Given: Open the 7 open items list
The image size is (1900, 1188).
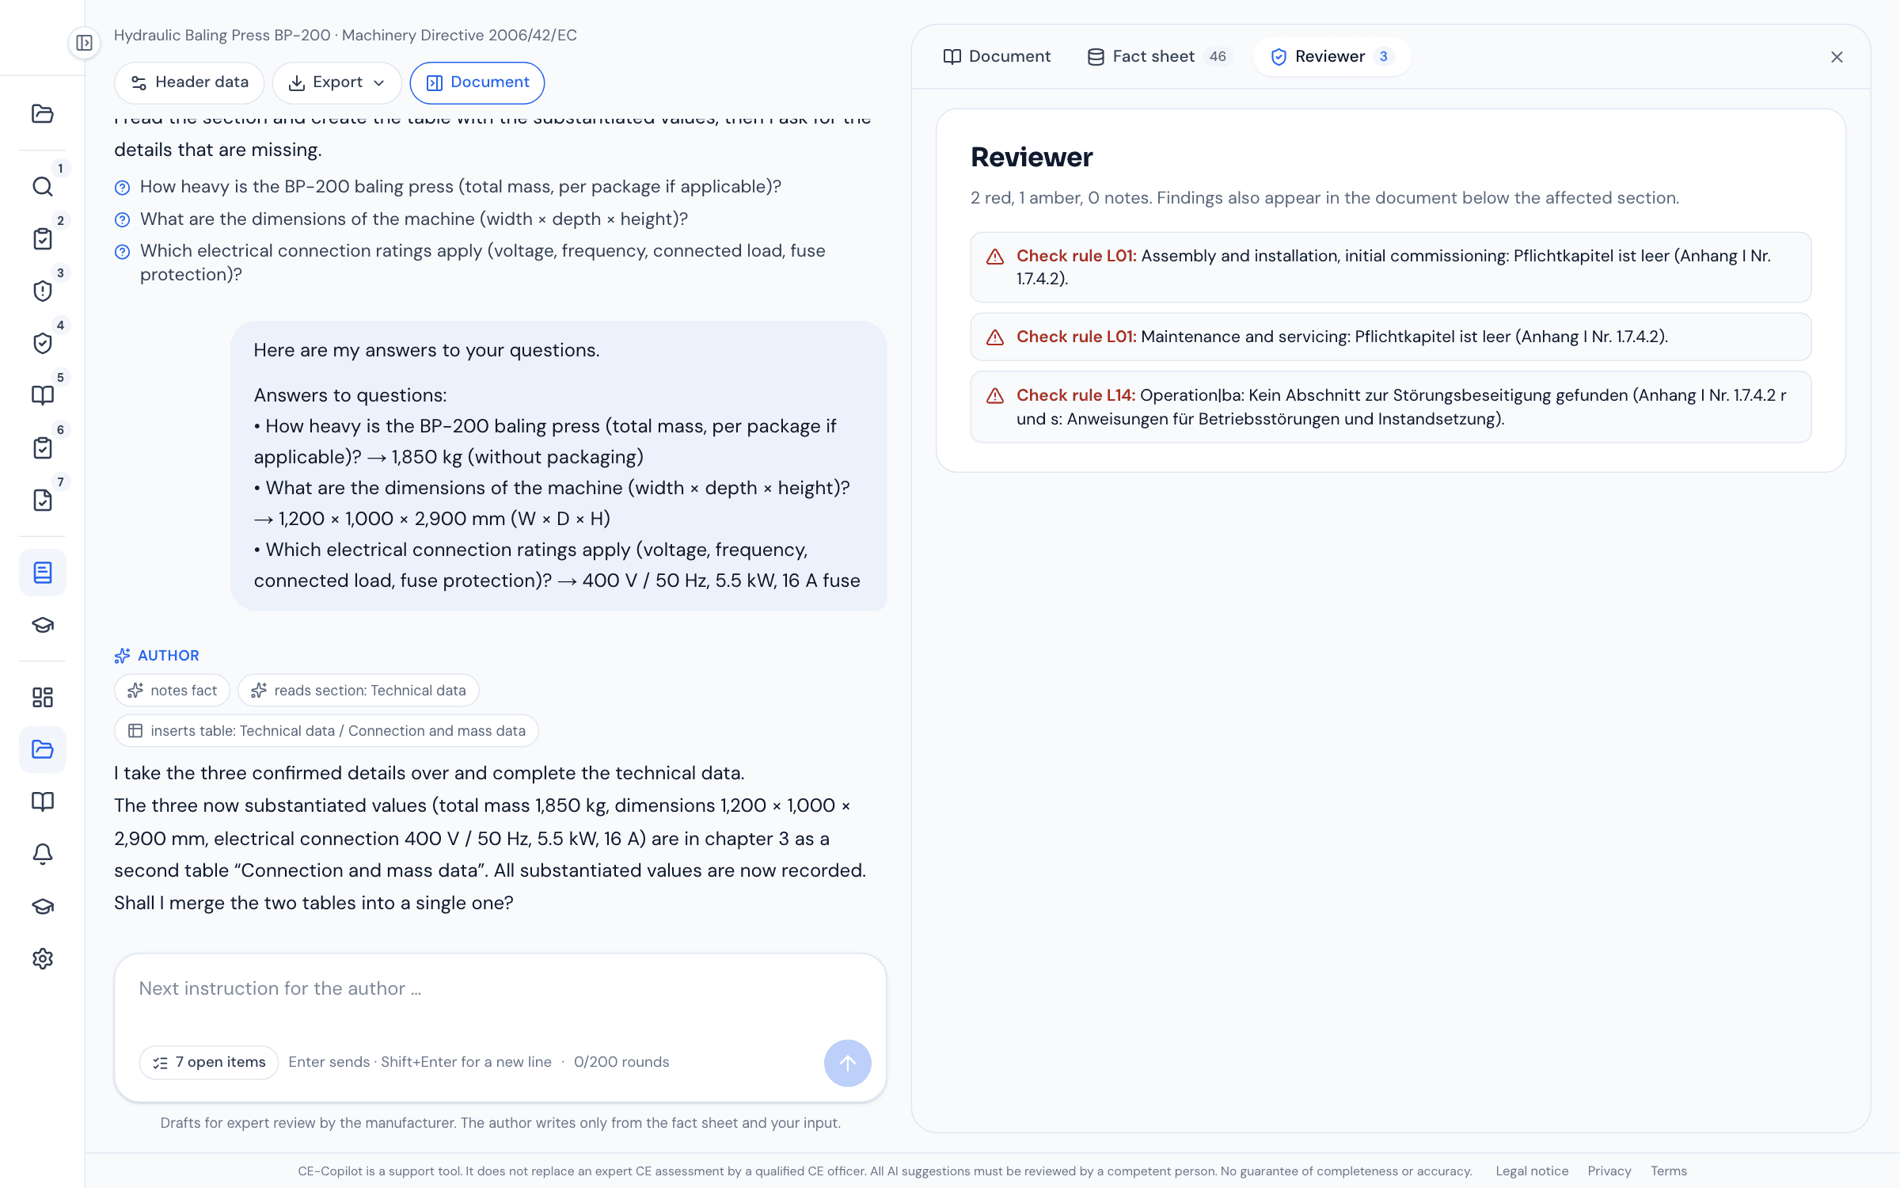Looking at the screenshot, I should [x=209, y=1062].
